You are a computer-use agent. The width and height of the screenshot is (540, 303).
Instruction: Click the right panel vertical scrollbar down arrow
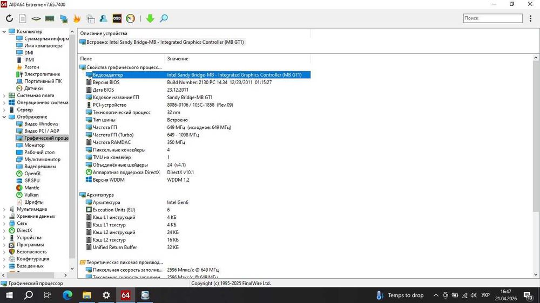tap(536, 274)
